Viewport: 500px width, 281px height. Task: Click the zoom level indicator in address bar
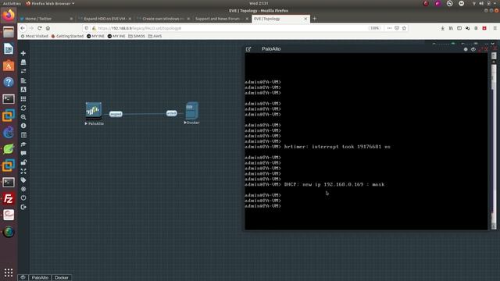coord(375,28)
